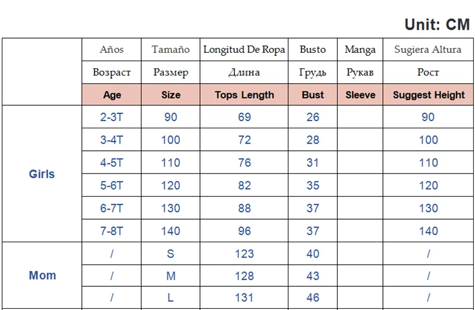Click bust value 46
Viewport: 475px width, 310px height.
tap(312, 298)
